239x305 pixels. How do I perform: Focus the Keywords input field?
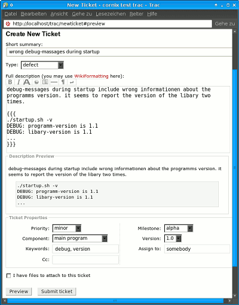[x=85, y=249]
